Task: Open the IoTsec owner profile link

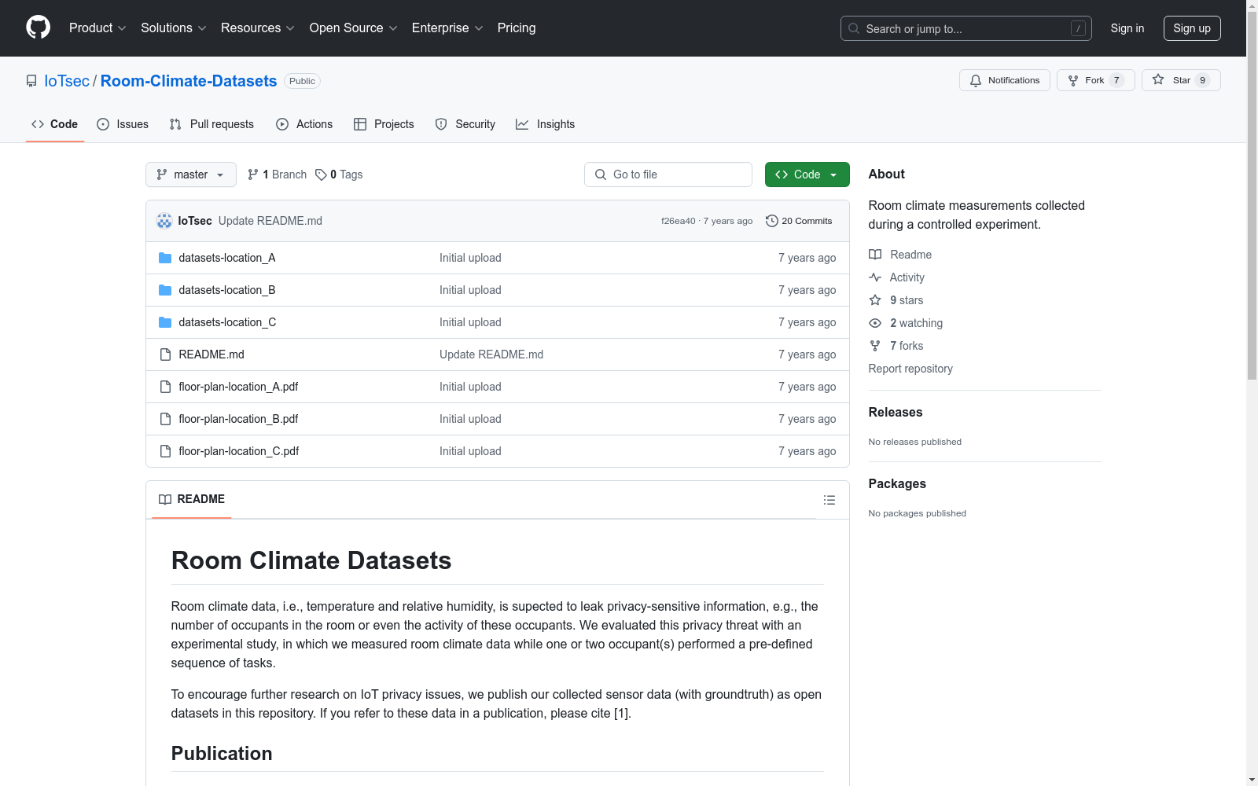Action: click(x=67, y=81)
